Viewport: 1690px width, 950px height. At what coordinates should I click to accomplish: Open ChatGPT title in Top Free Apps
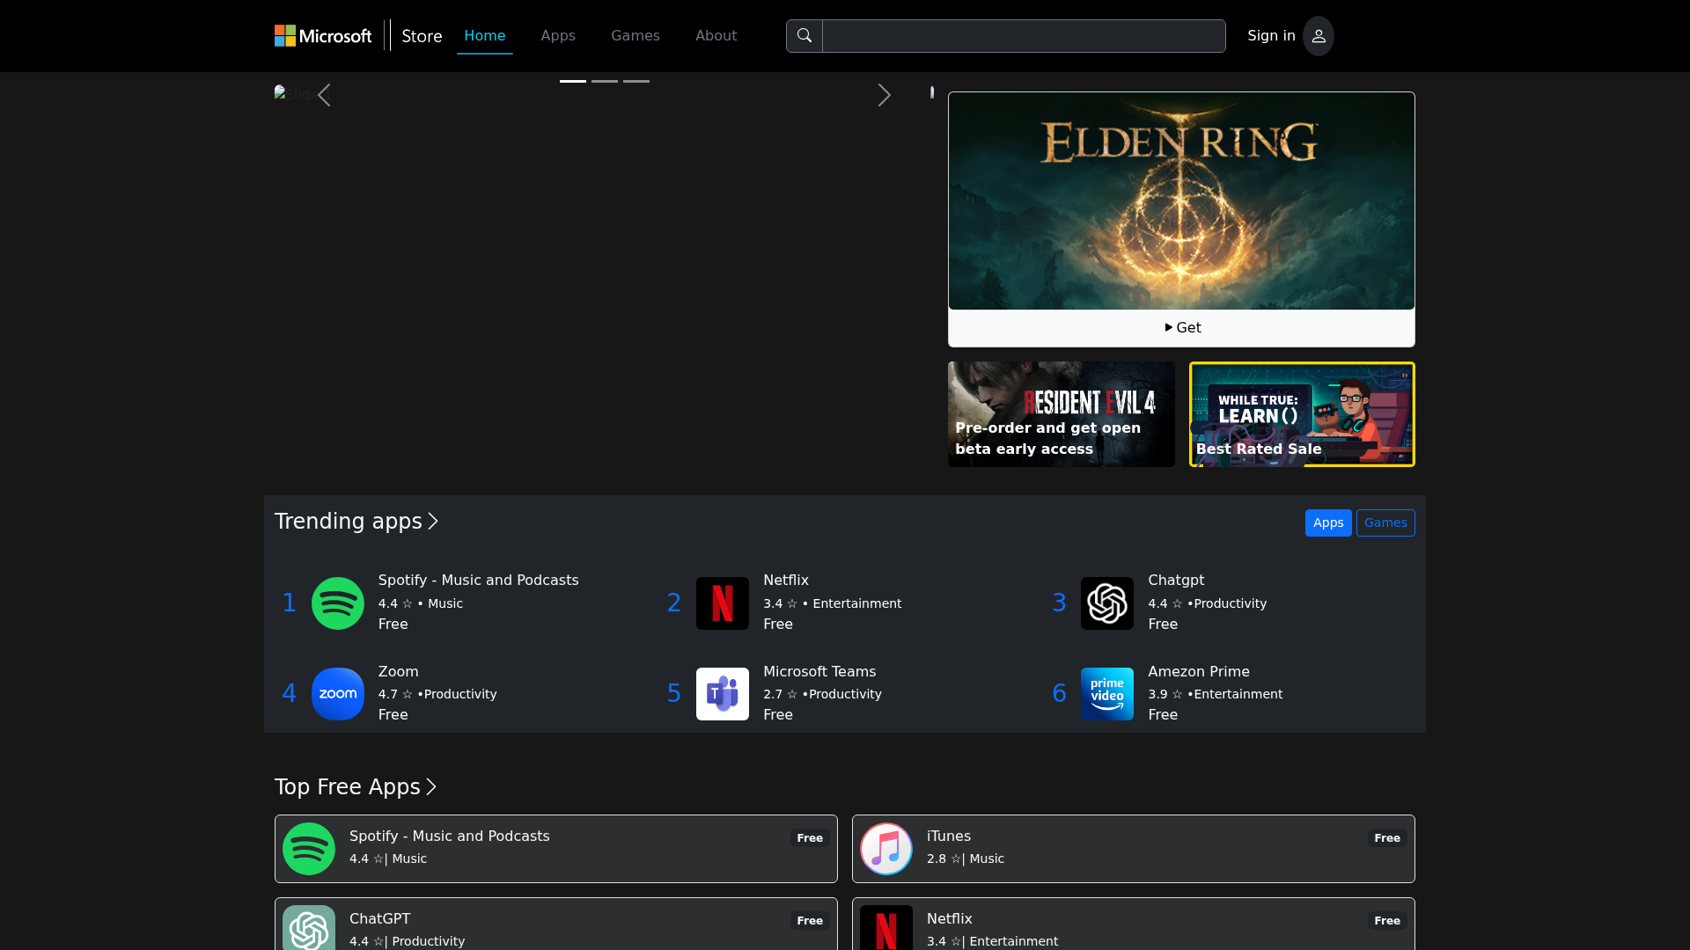point(379,919)
